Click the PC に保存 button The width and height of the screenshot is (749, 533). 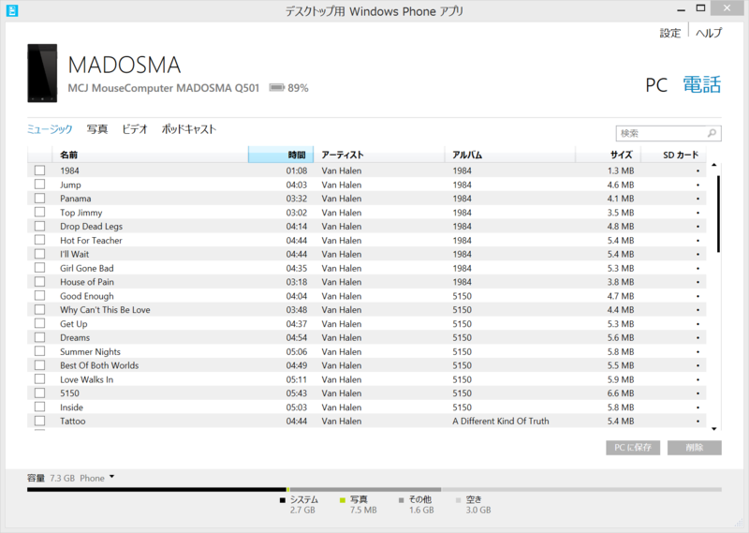(x=633, y=448)
